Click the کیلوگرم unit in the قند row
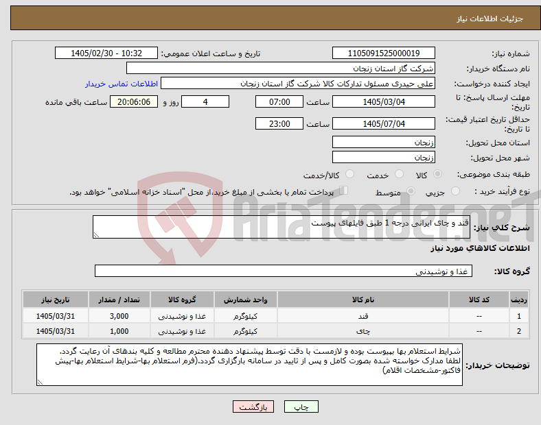This screenshot has height=425, width=541. click(245, 316)
